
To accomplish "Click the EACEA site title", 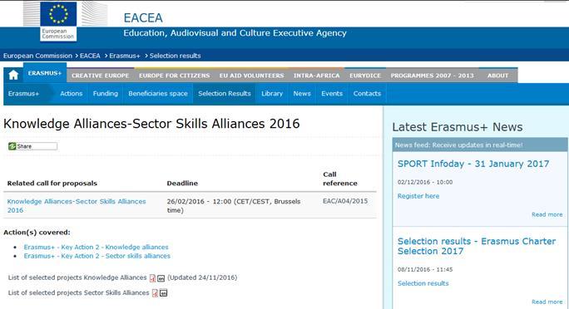I will (x=143, y=17).
